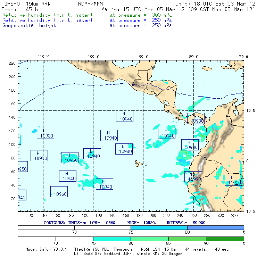The height and width of the screenshot is (257, 257).
Task: Click the '300' tick on the horizontal axis
Action: tap(221, 215)
